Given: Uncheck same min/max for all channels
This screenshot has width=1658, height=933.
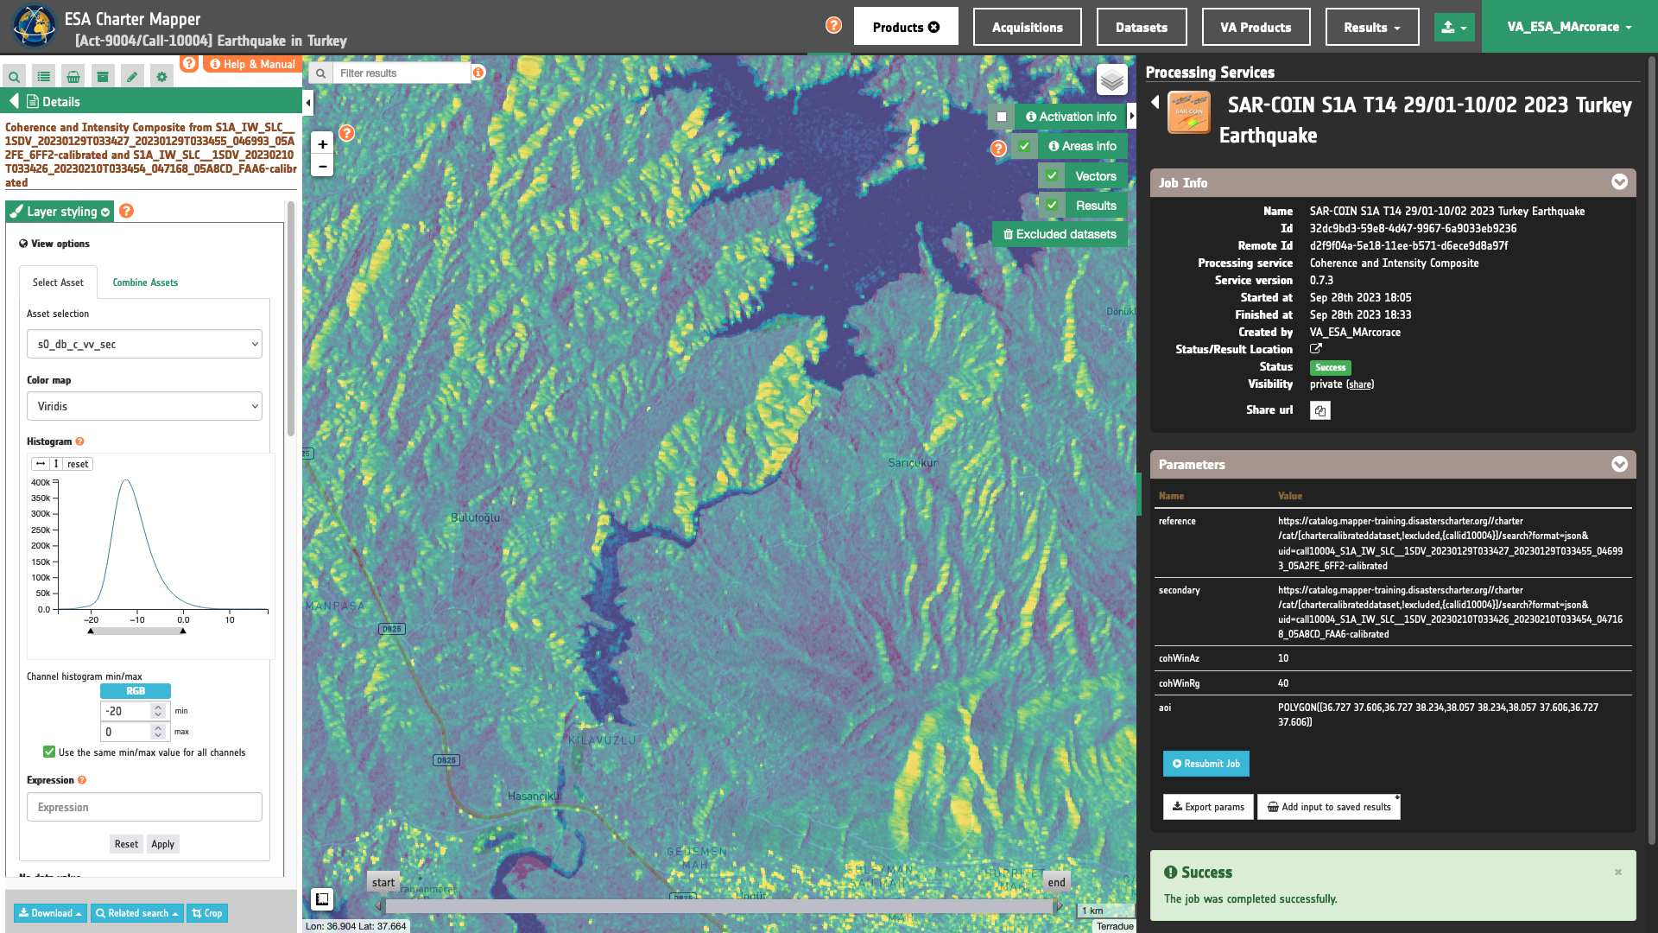Looking at the screenshot, I should (49, 752).
